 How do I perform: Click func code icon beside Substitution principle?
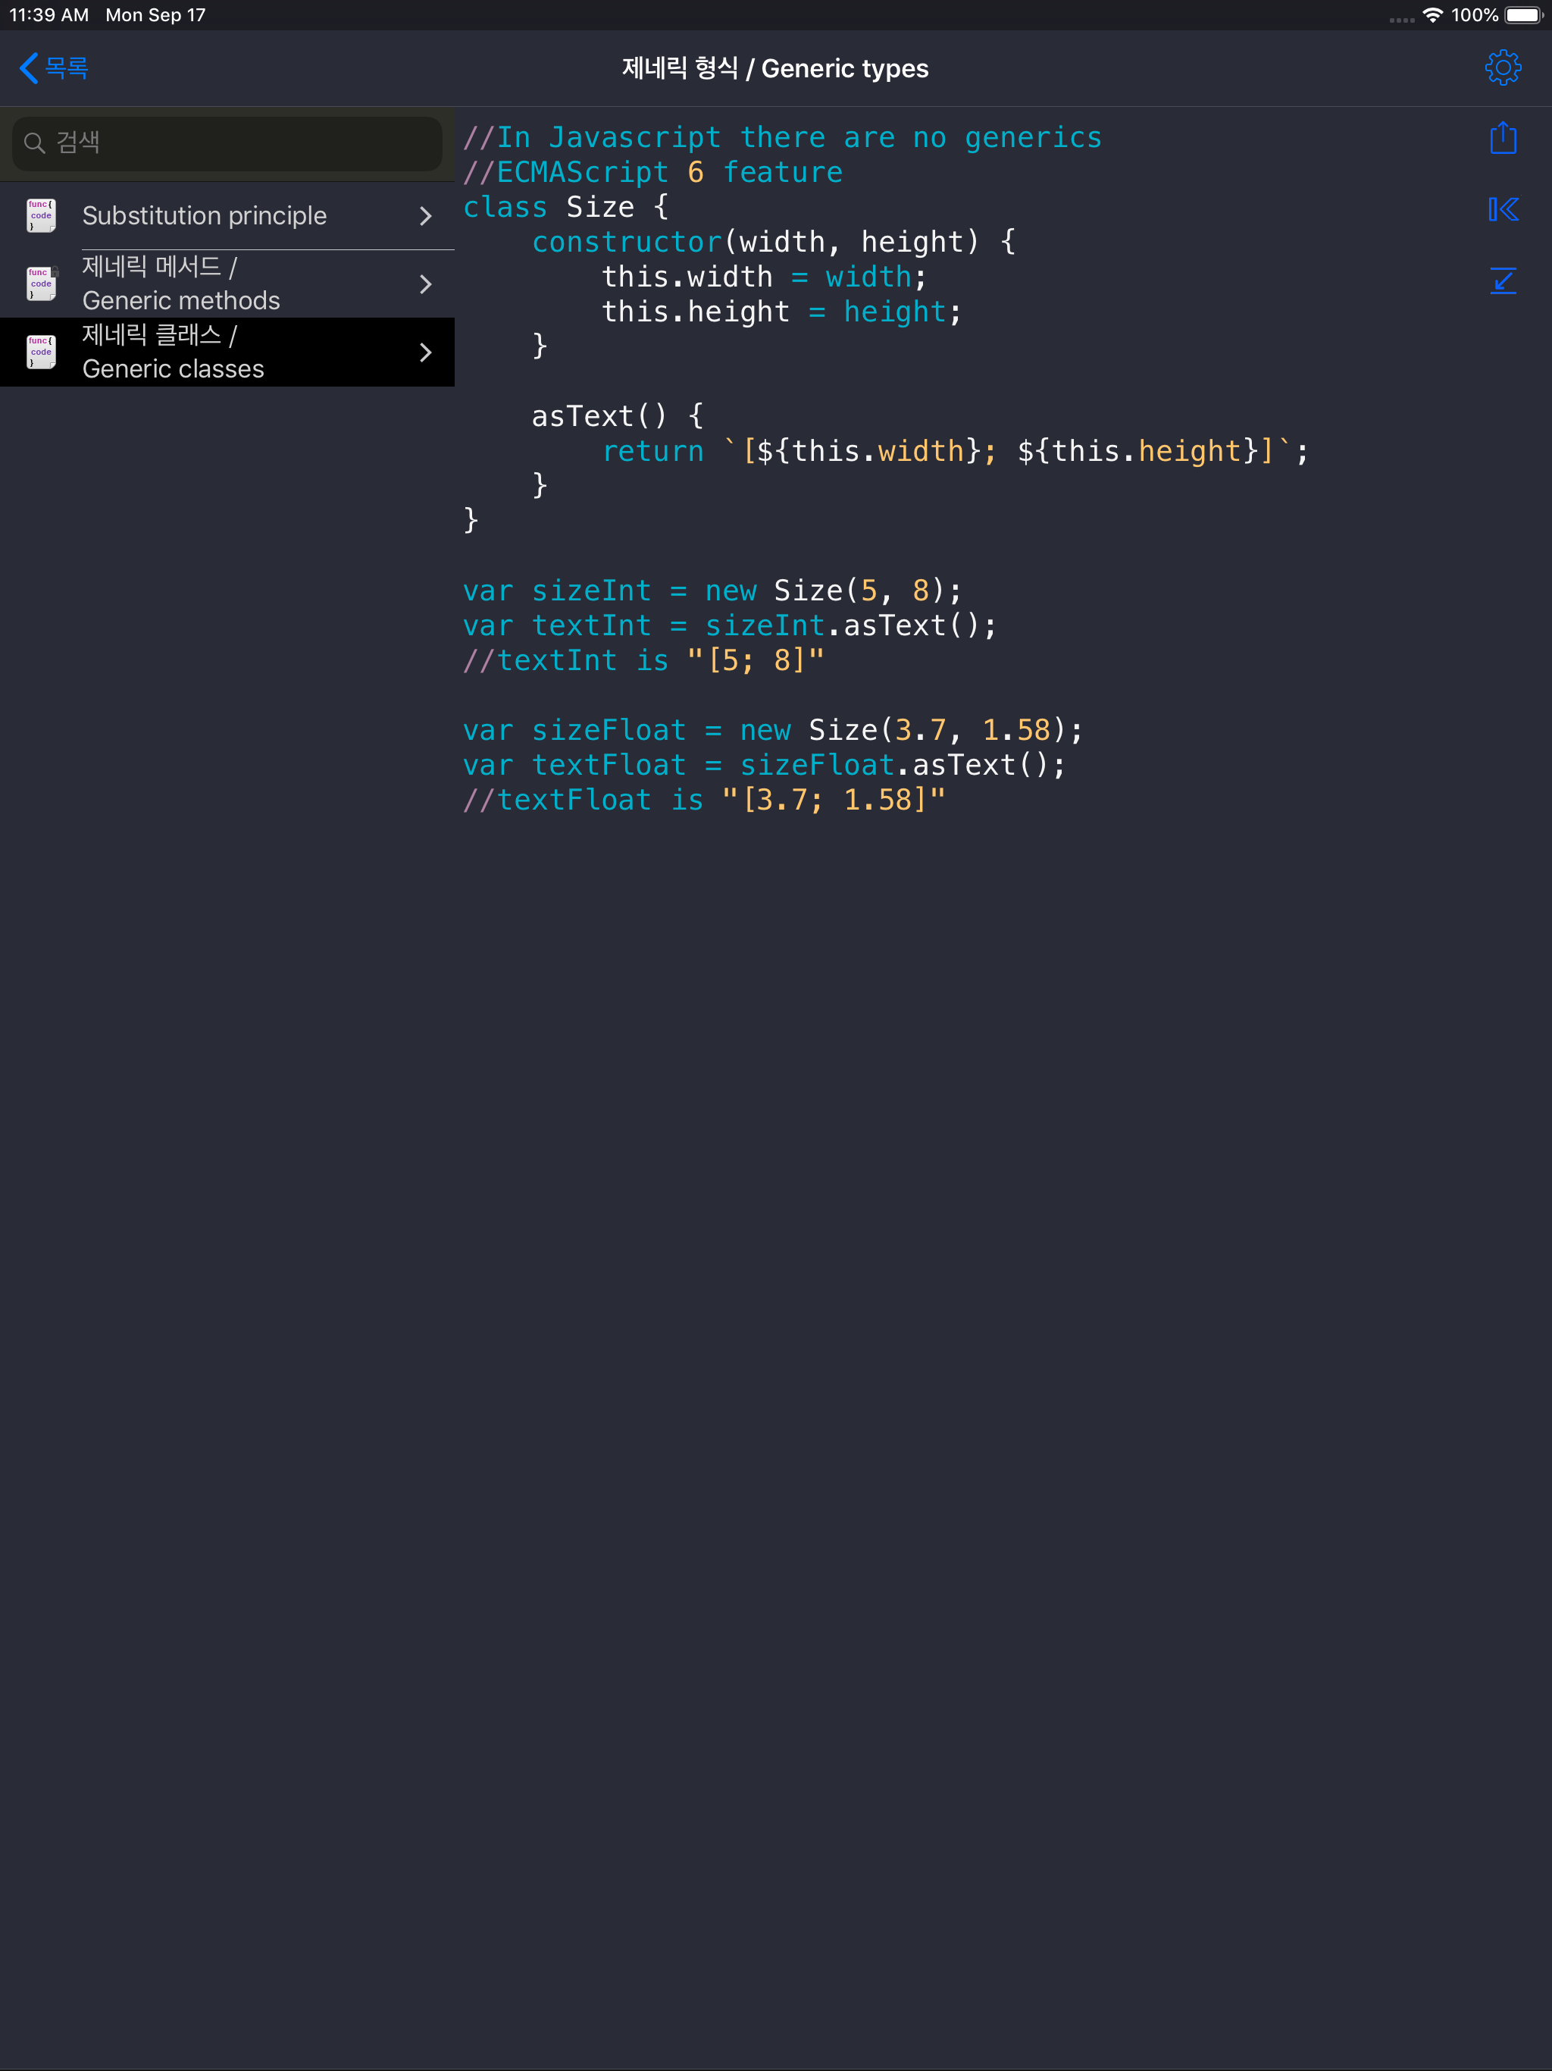[40, 215]
